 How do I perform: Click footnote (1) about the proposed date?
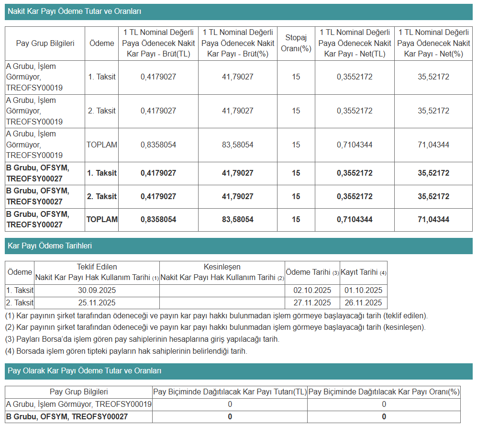click(216, 316)
